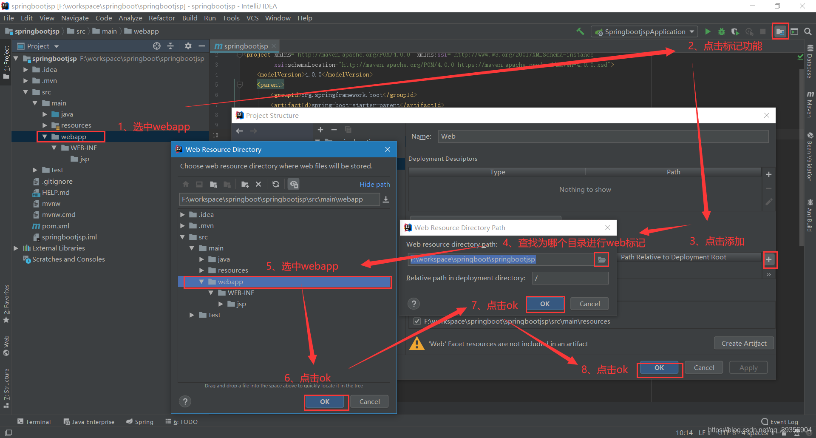Screen dimensions: 816x438
Task: Click the help question mark in Web Resource Directory dialog
Action: (x=185, y=401)
